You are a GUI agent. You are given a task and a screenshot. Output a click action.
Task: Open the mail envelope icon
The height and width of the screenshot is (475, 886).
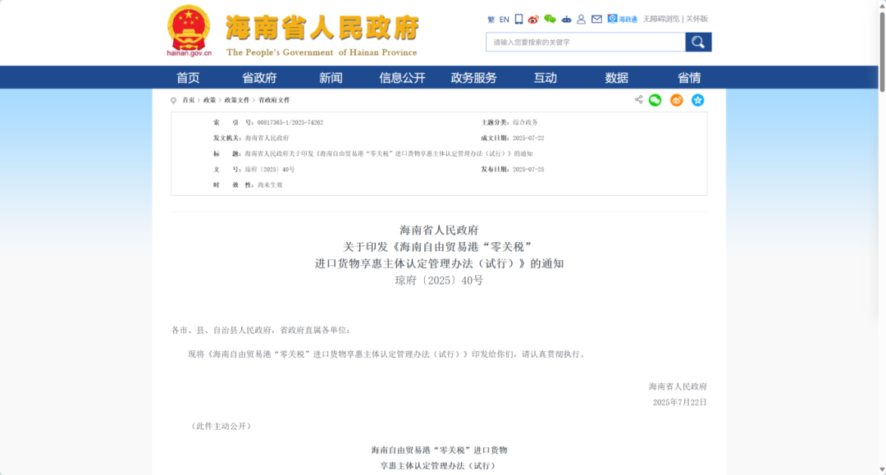[596, 19]
